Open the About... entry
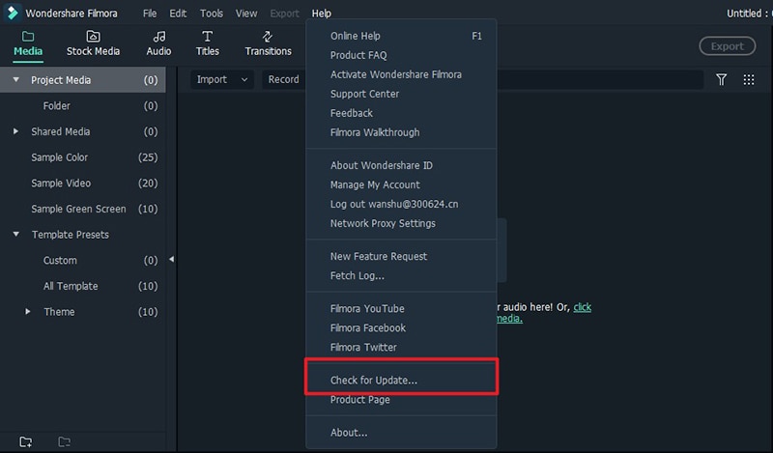The image size is (773, 453). (401, 433)
